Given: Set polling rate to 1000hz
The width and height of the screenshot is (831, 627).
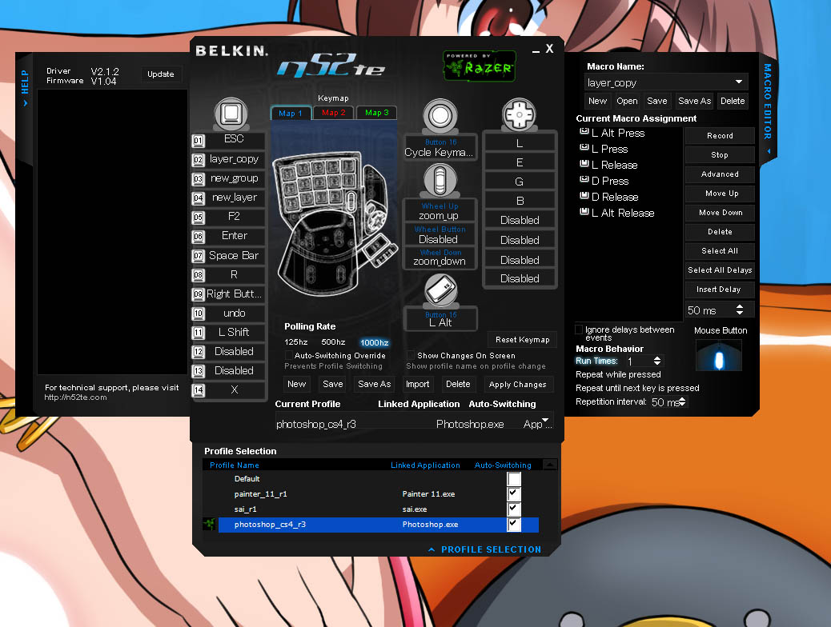Looking at the screenshot, I should pos(374,342).
